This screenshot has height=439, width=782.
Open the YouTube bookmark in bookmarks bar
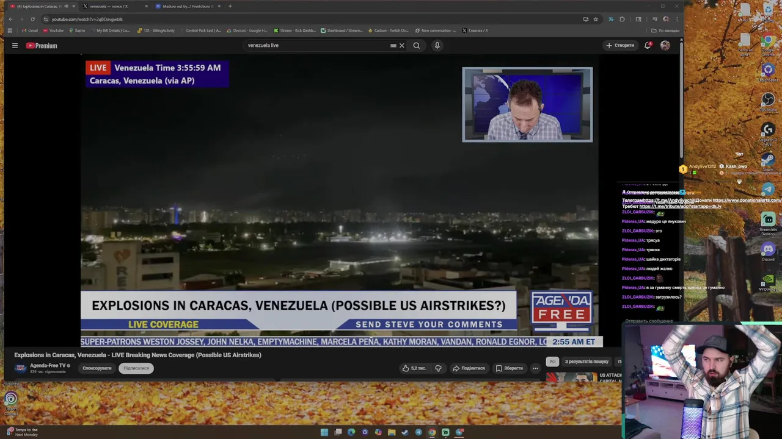click(53, 30)
